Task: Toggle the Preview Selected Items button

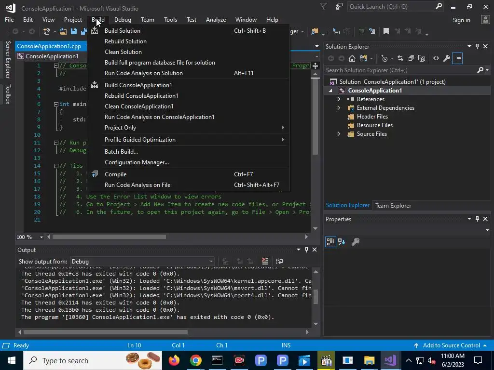Action: [x=457, y=58]
